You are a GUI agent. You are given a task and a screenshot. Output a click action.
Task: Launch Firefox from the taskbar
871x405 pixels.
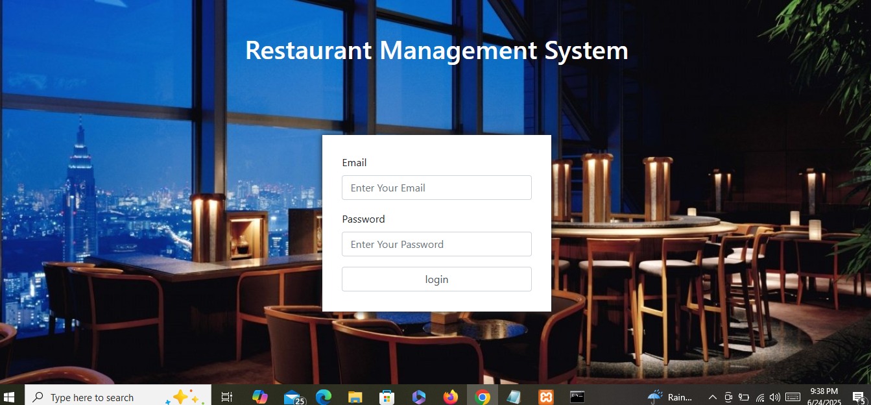tap(450, 397)
